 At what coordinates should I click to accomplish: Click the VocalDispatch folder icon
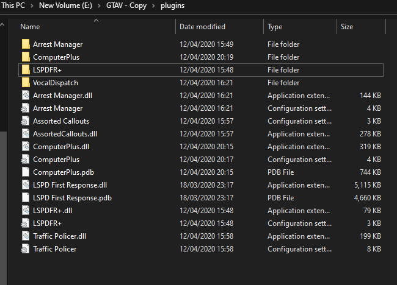(25, 83)
